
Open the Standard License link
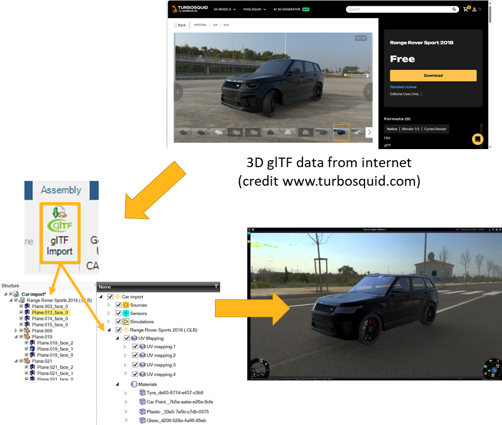[403, 87]
